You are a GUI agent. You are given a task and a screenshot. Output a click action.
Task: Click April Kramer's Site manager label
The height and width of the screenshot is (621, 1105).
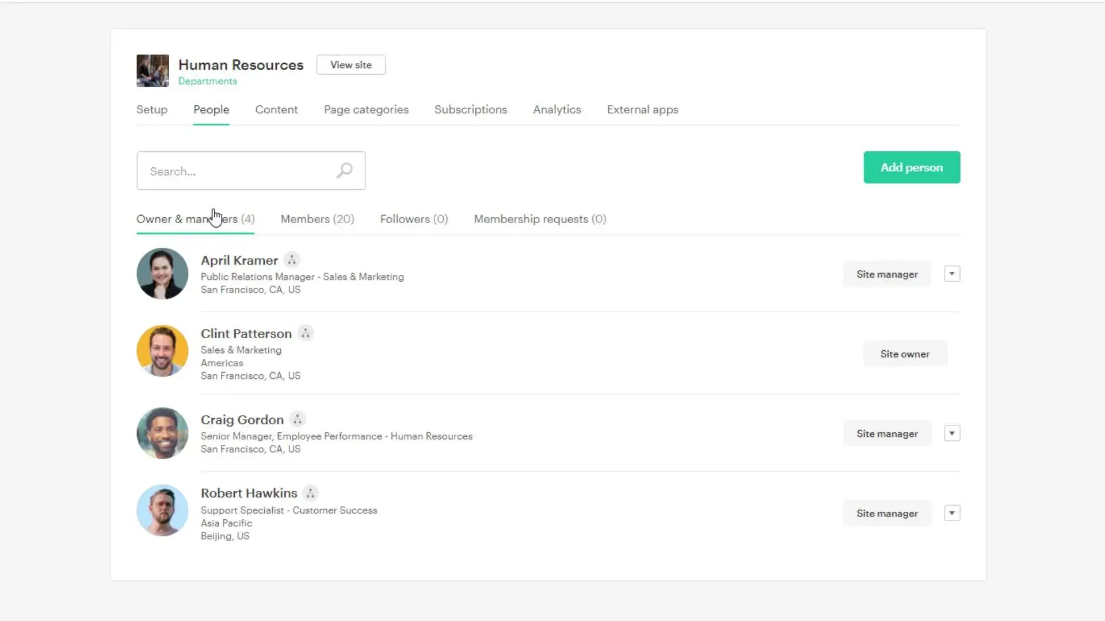click(x=887, y=274)
